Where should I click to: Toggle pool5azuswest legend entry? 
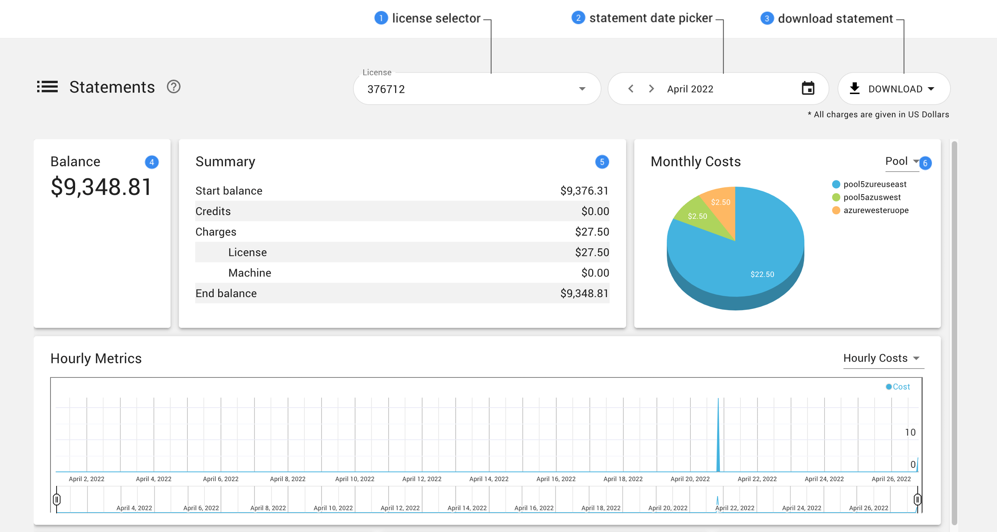867,197
